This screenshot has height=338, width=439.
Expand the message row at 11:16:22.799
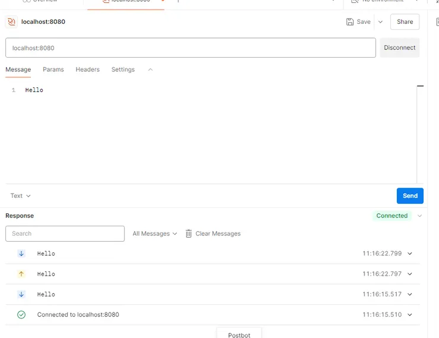tap(409, 254)
